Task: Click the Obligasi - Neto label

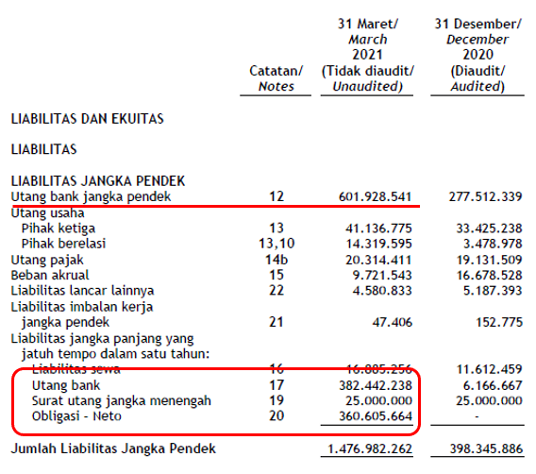Action: coord(76,415)
